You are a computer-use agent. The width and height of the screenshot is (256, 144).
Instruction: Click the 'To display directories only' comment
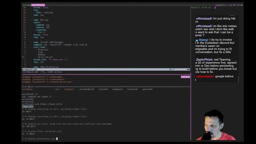tap(39, 139)
